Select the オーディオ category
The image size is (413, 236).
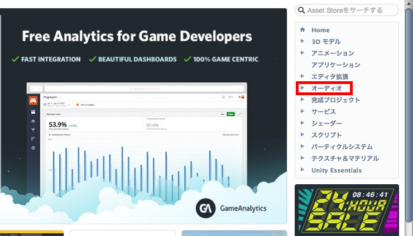[326, 88]
